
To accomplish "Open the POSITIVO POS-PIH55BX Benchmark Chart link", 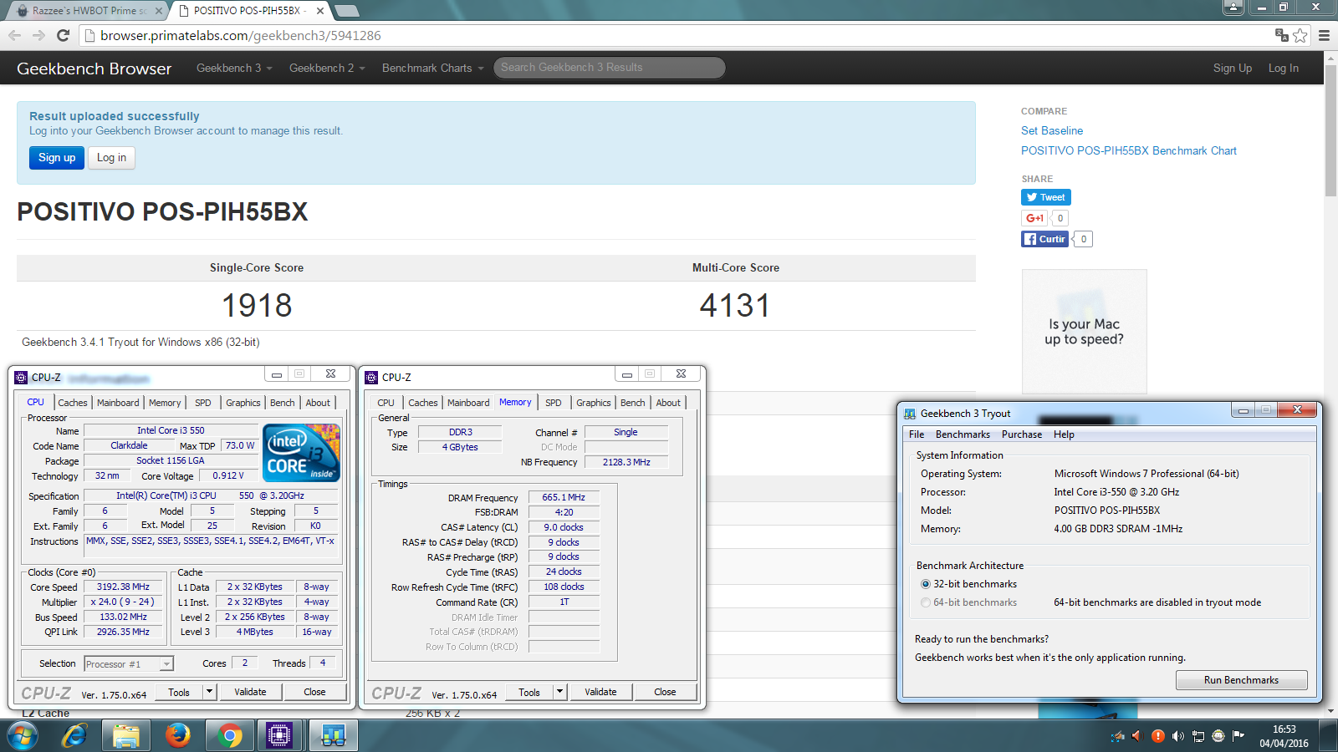I will coord(1128,150).
